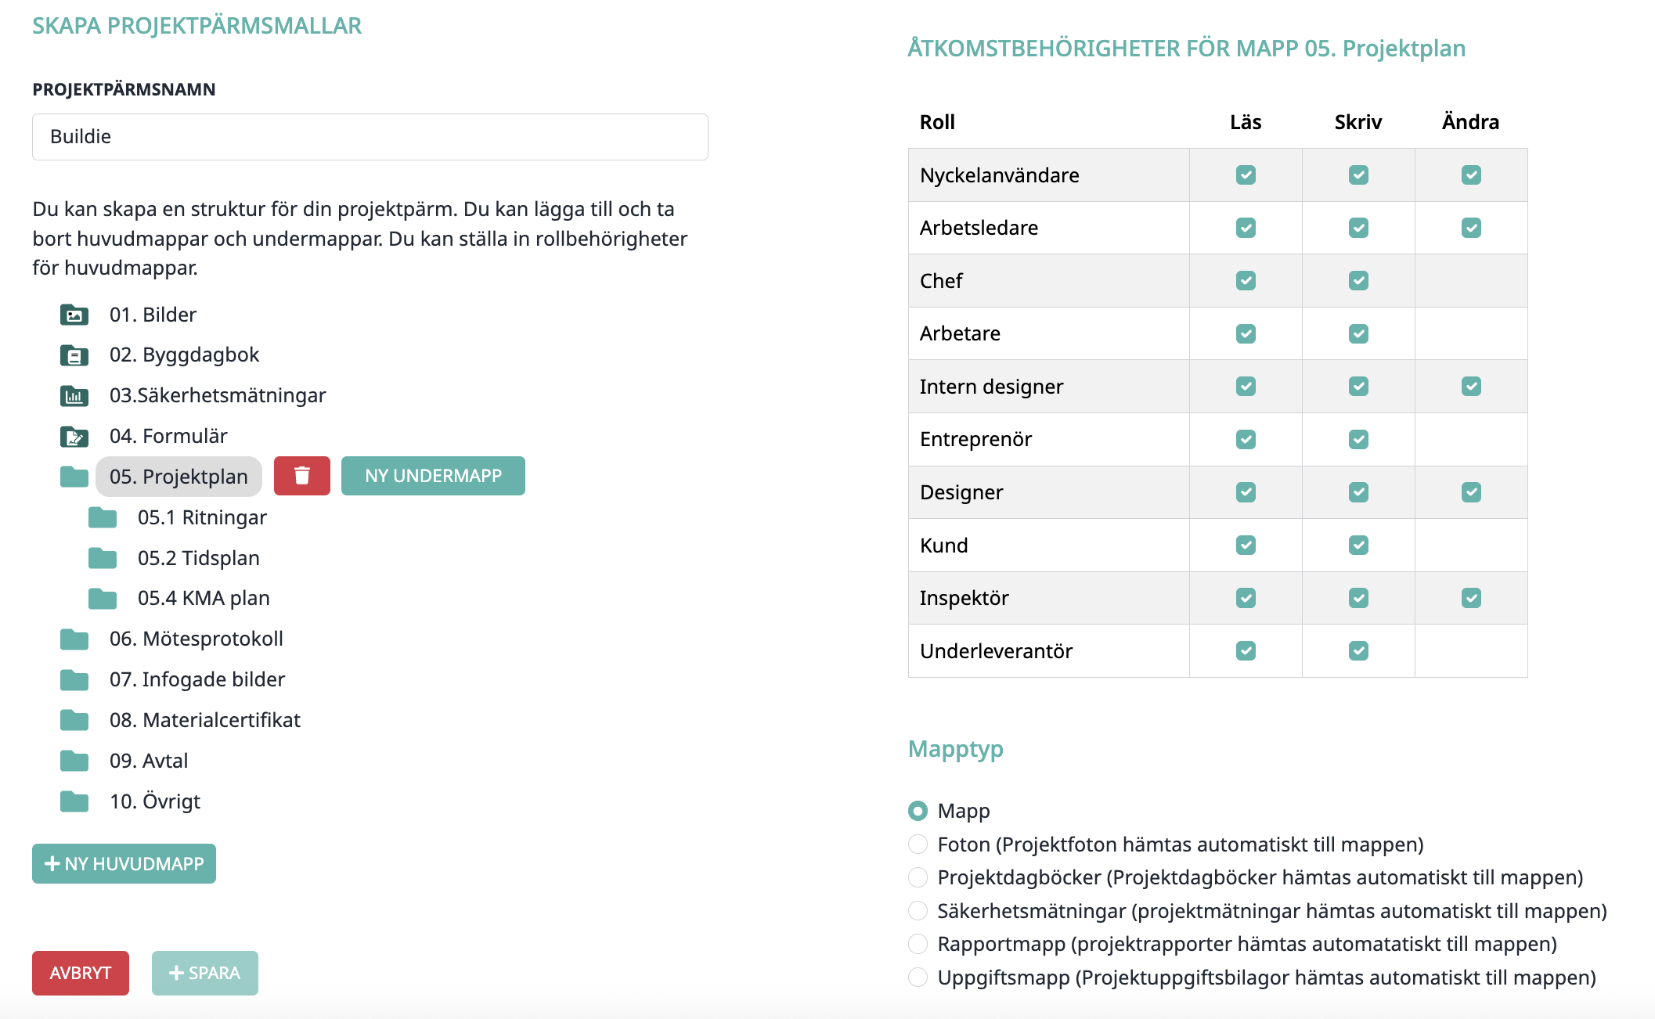The height and width of the screenshot is (1019, 1655).
Task: Select the 06. Mötesprotokoll folder
Action: coord(197,639)
